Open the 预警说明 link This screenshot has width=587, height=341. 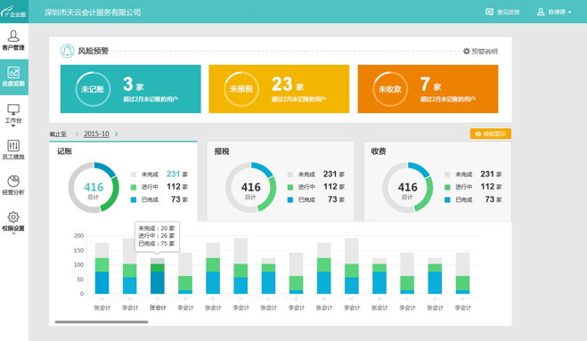coord(480,52)
